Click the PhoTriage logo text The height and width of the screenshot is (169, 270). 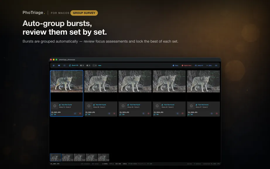coord(34,13)
